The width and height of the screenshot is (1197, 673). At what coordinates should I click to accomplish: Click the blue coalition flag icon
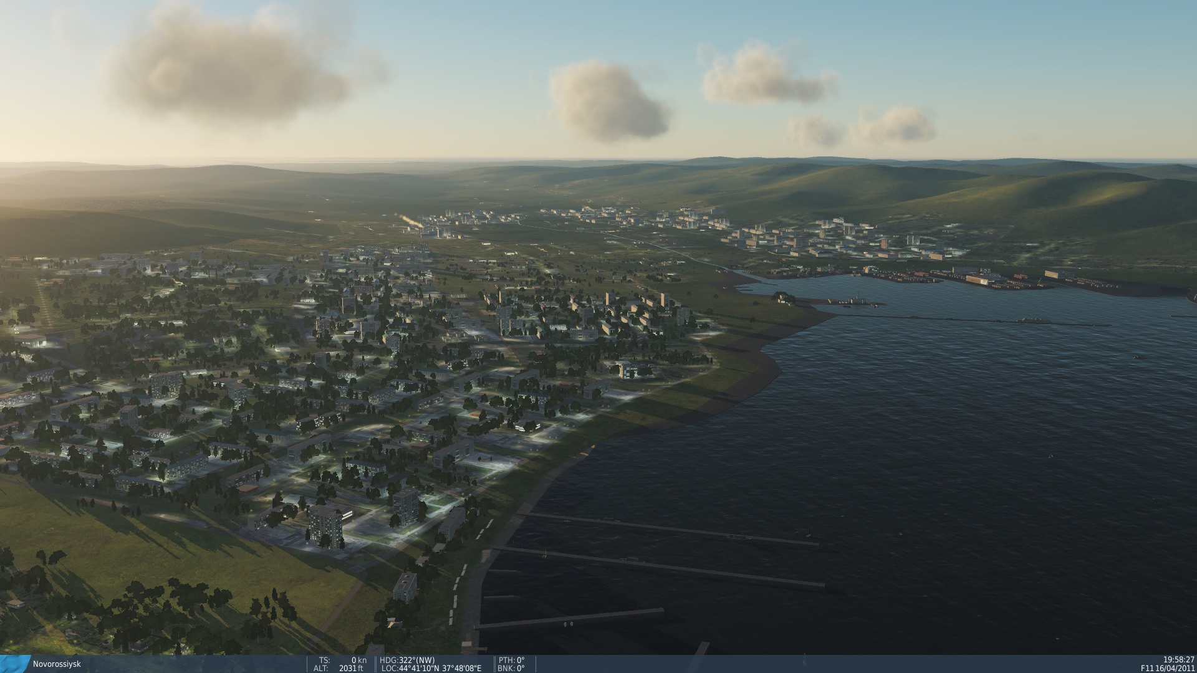15,664
